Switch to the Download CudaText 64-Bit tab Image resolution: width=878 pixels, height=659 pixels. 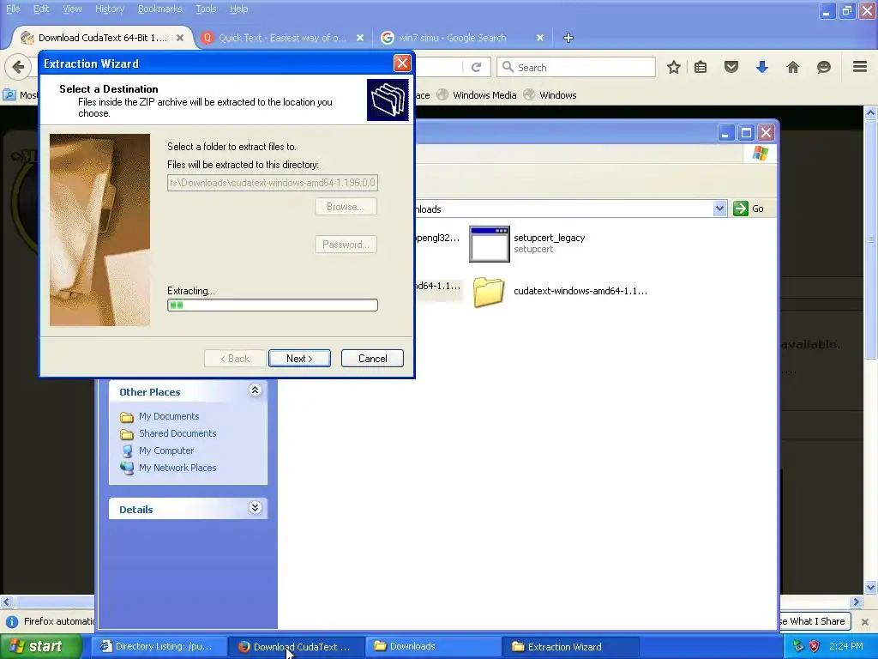(103, 38)
